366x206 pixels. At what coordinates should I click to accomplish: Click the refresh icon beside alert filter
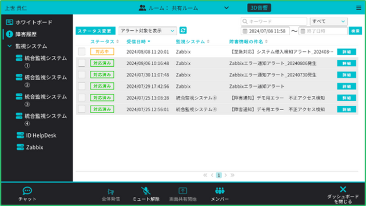183,30
